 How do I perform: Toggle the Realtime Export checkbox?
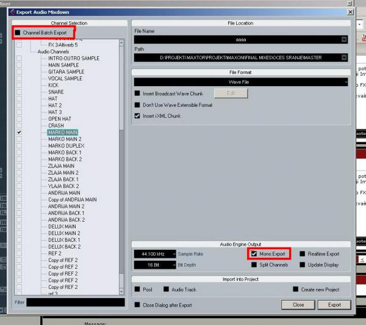(303, 254)
